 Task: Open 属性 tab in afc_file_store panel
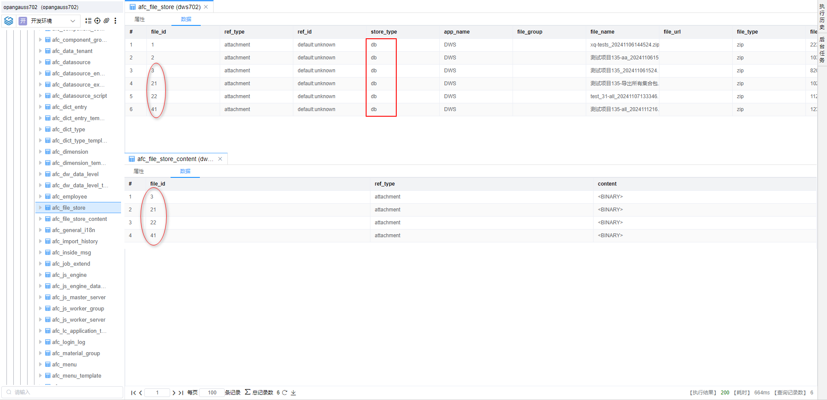140,19
